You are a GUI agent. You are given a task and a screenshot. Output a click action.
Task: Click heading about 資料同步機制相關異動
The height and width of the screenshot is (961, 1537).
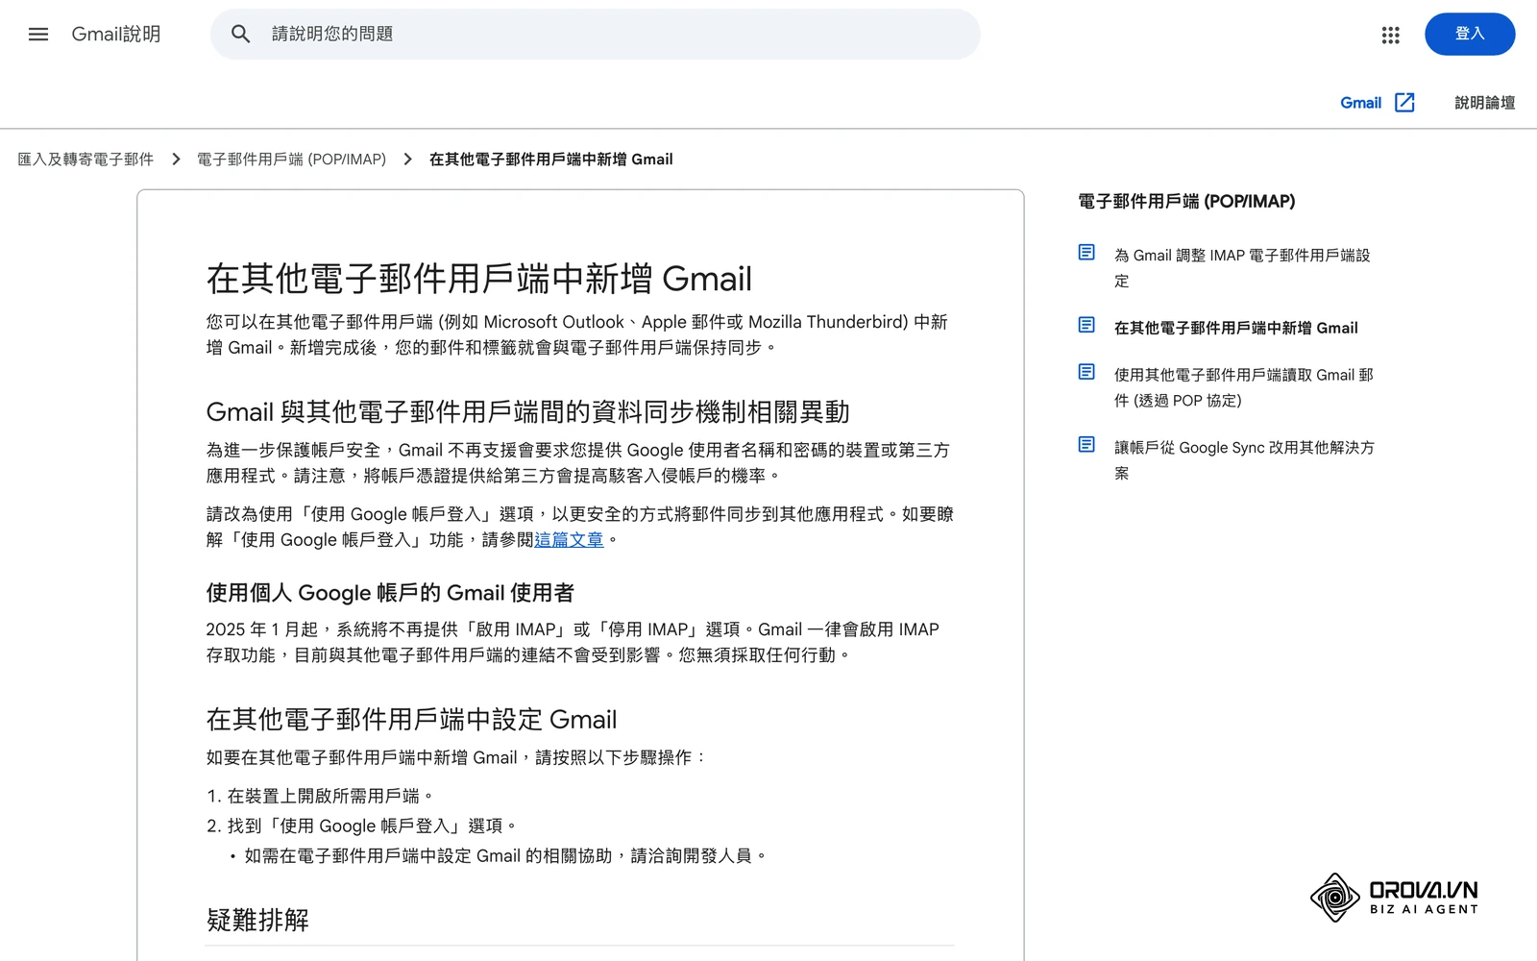(527, 412)
